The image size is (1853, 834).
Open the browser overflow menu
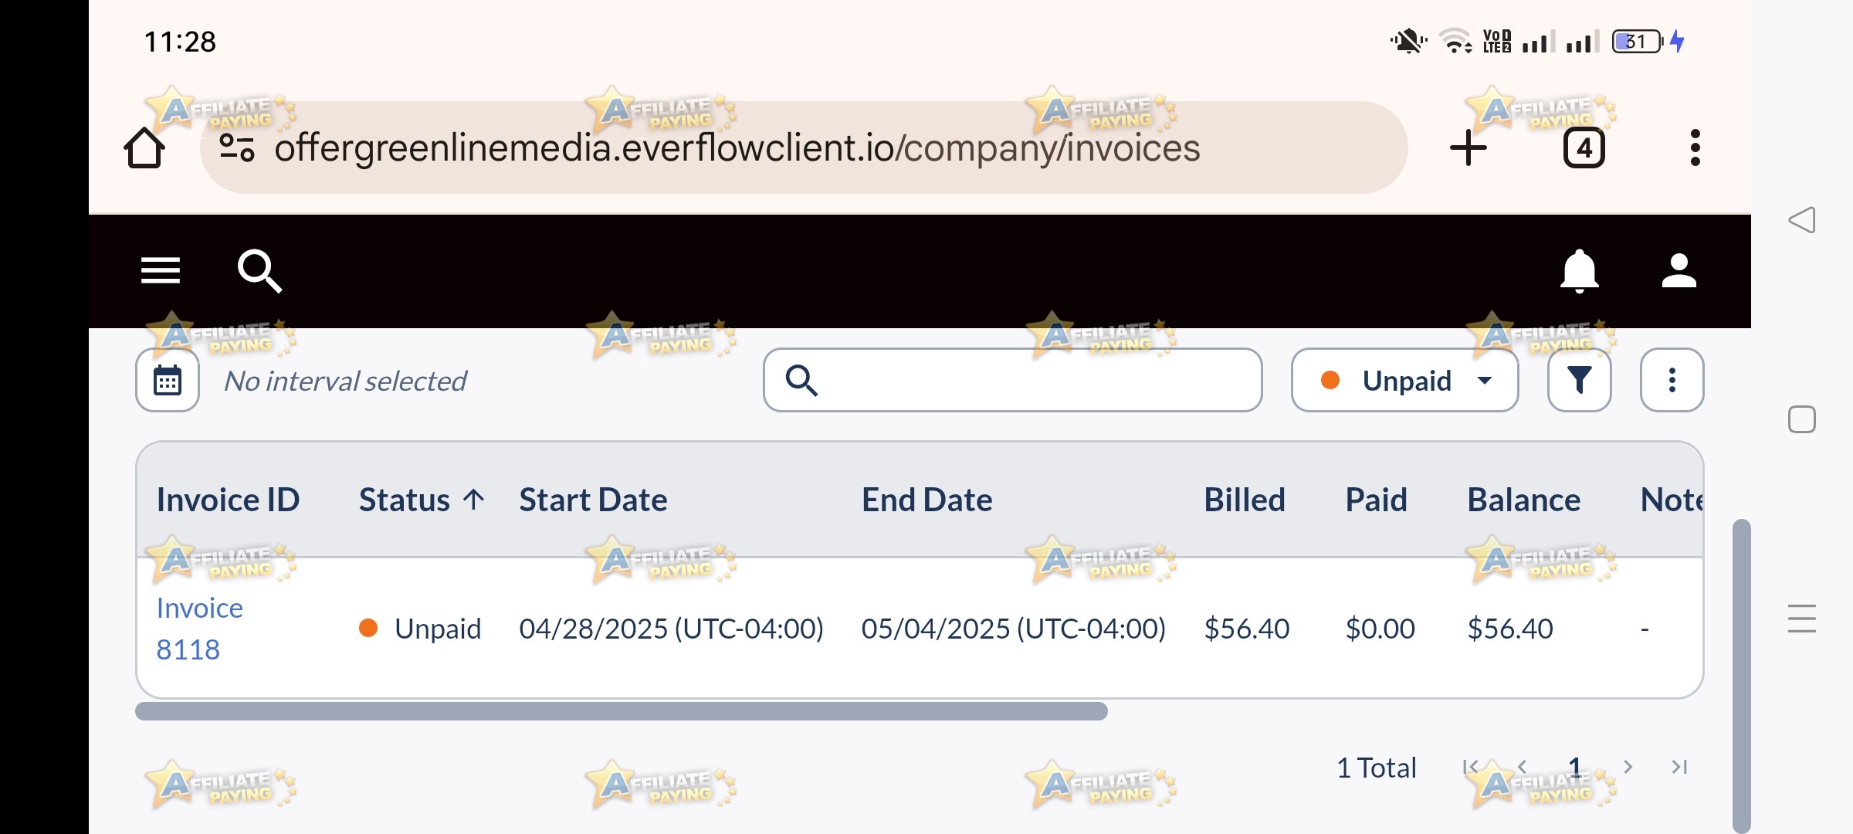(1695, 147)
